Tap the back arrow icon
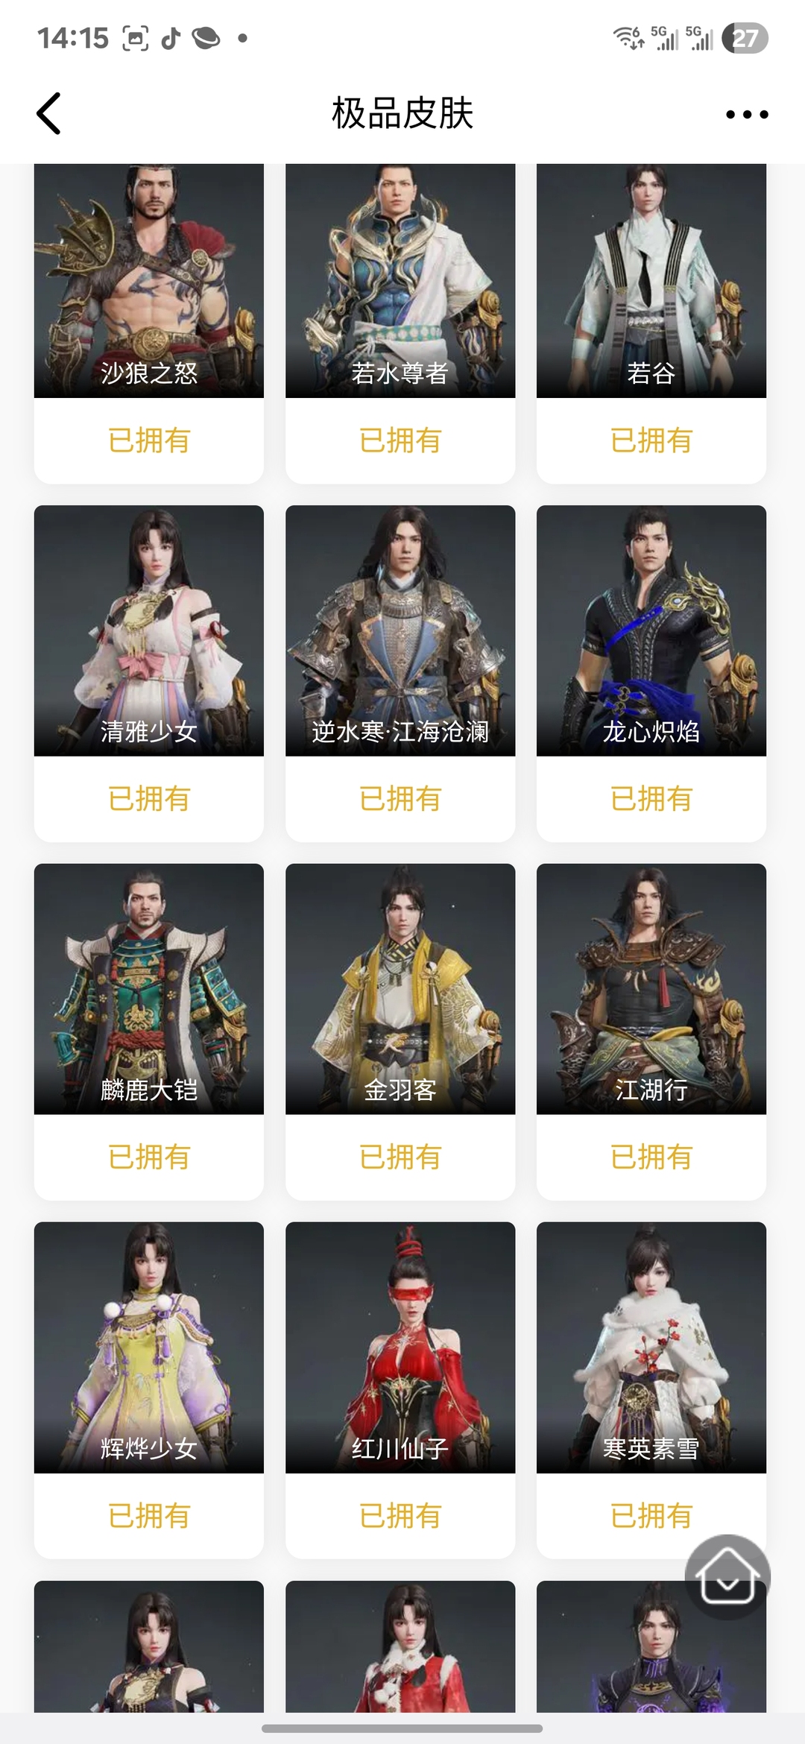The image size is (805, 1744). [48, 113]
